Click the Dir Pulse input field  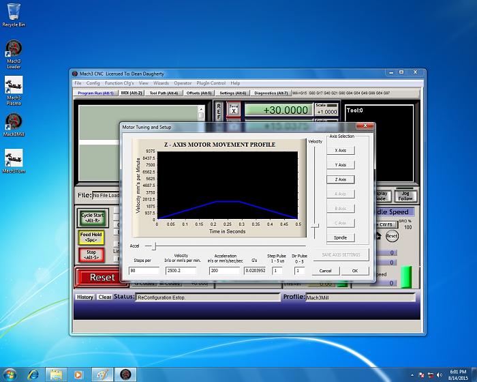[299, 271]
